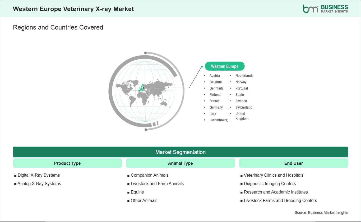This screenshot has width=361, height=222.
Task: Select the Animal Type column header
Action: (x=181, y=163)
